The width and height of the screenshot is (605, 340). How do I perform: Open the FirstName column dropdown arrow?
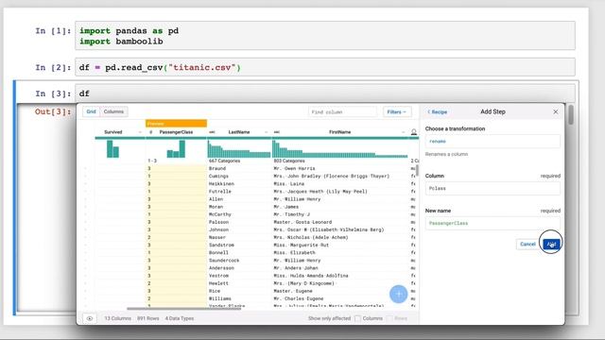404,132
